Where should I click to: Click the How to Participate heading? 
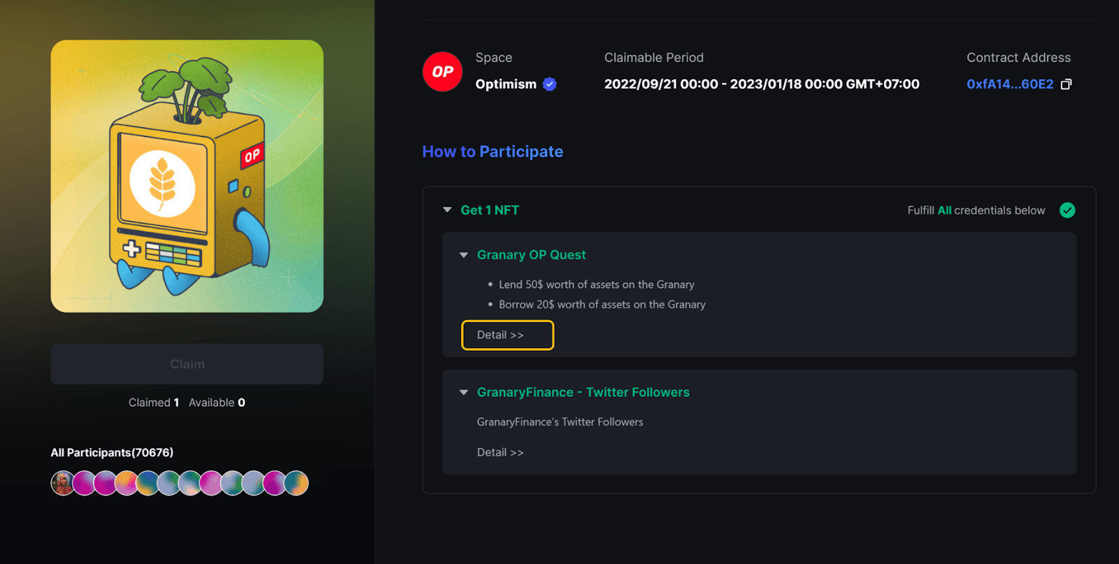click(x=492, y=152)
